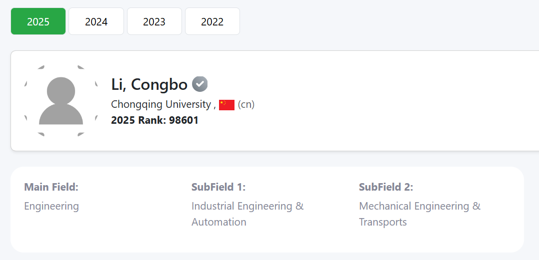This screenshot has height=260, width=539.
Task: Show the 2022 ranking tab
Action: point(212,21)
